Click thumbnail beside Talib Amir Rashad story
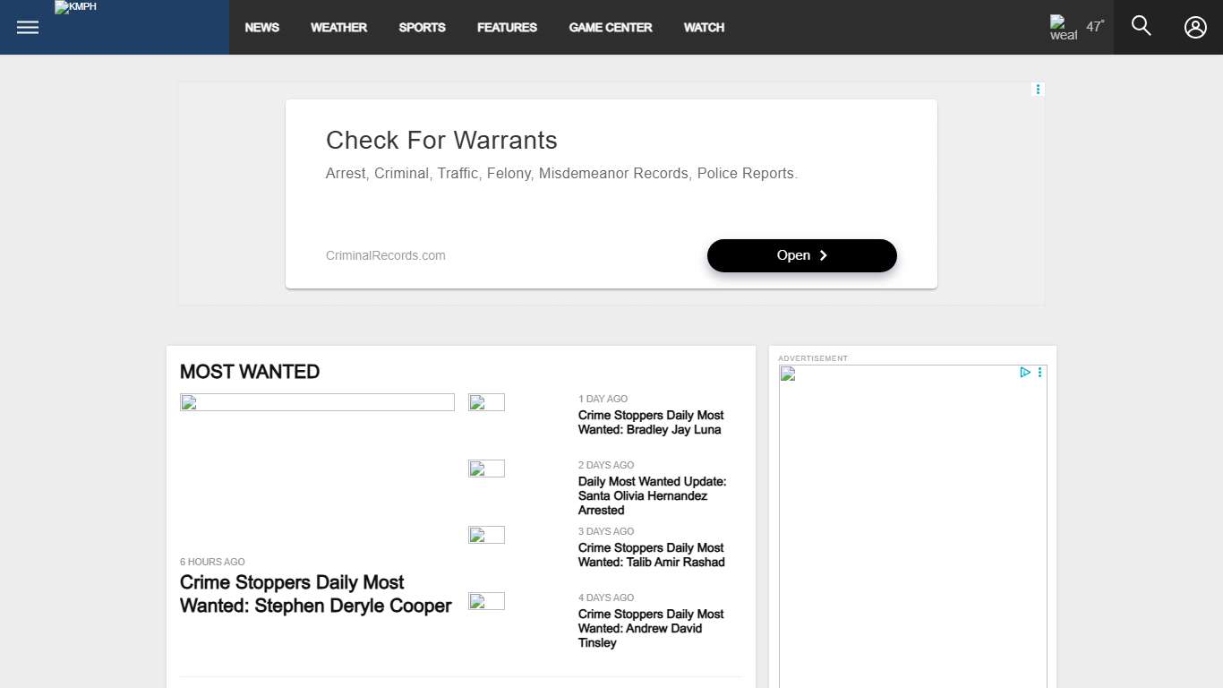The height and width of the screenshot is (688, 1223). click(x=486, y=535)
